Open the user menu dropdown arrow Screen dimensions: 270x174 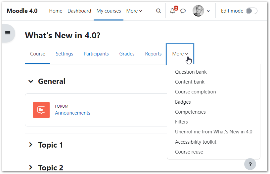point(208,11)
